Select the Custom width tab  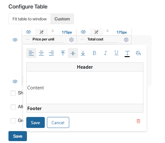click(x=62, y=19)
